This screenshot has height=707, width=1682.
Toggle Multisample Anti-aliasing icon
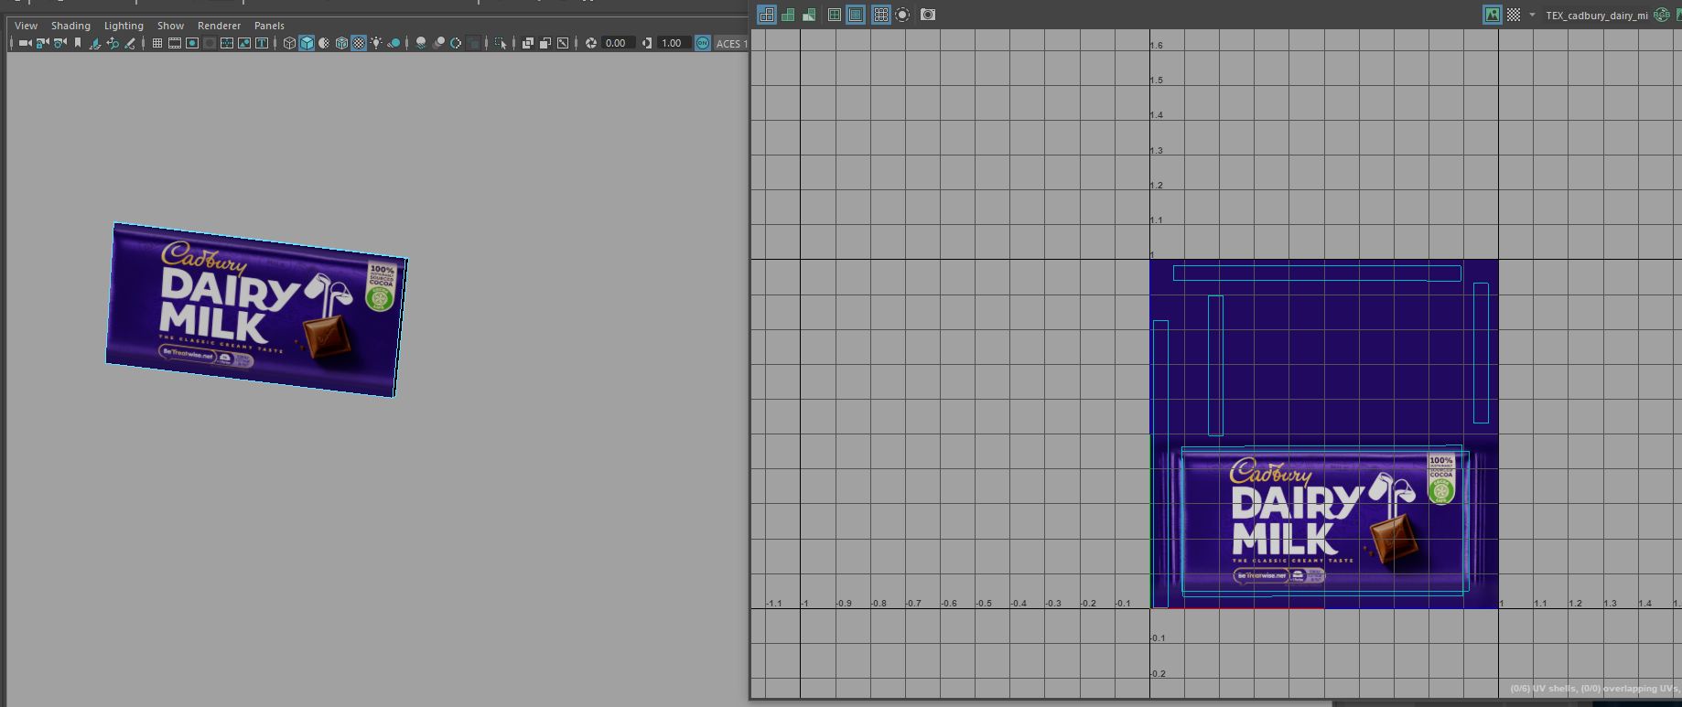point(456,43)
